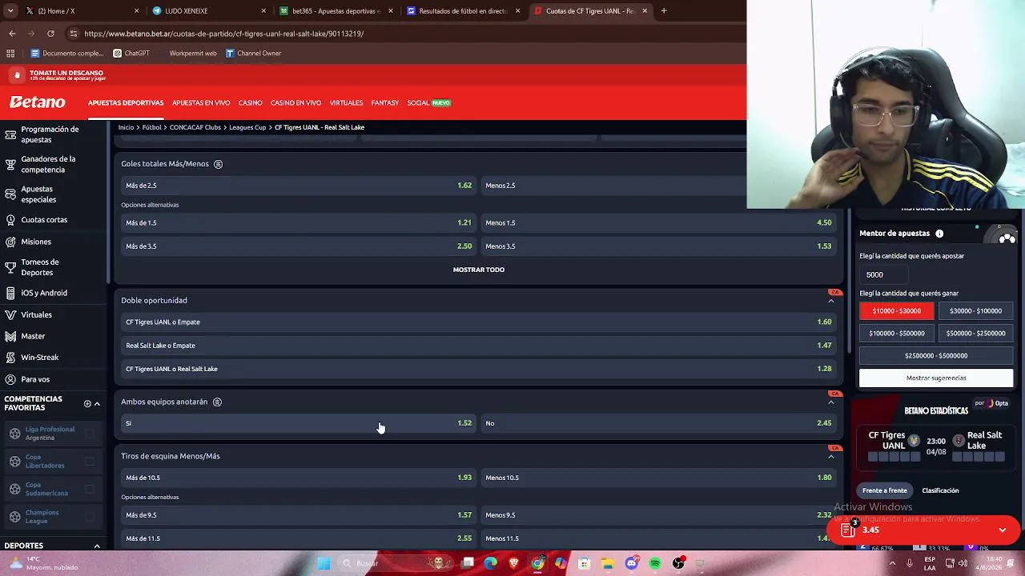Collapse the Ambos equipos anotarán market
Viewport: 1025px width, 576px height.
831,402
